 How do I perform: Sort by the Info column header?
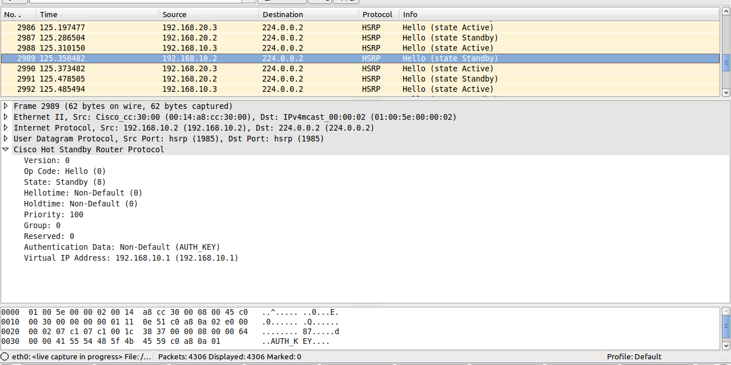click(560, 14)
